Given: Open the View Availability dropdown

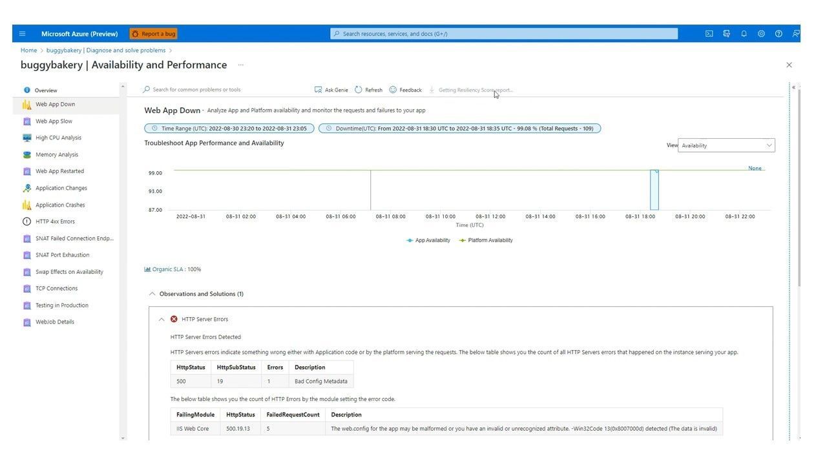Looking at the screenshot, I should [x=726, y=145].
